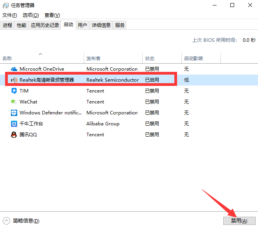
Task: Select the TIM startup entry name
Action: pyautogui.click(x=24, y=91)
